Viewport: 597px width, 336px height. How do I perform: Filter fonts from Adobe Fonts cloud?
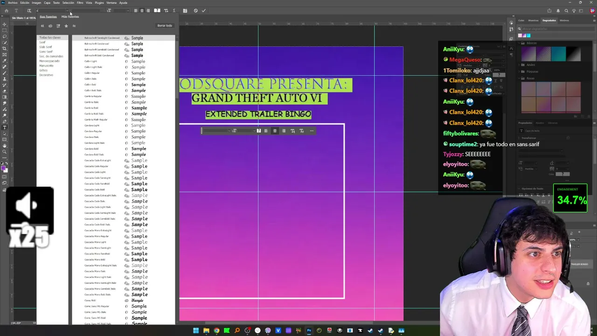[50, 26]
